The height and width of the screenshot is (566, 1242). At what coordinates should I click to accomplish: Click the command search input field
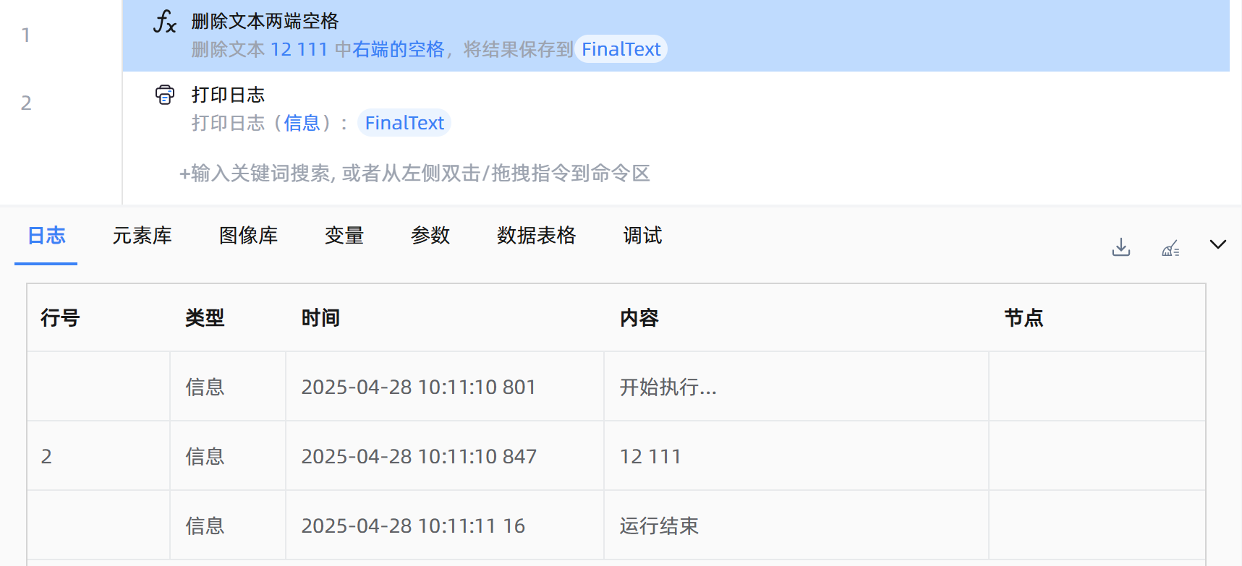[x=414, y=173]
